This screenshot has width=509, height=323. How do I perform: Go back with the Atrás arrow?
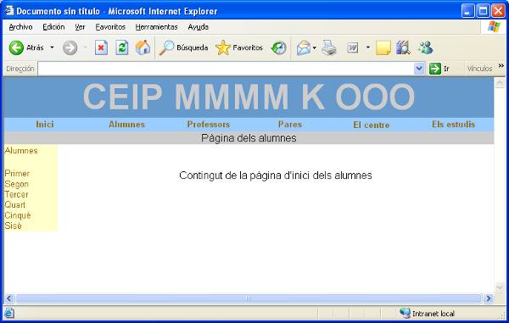coord(16,48)
